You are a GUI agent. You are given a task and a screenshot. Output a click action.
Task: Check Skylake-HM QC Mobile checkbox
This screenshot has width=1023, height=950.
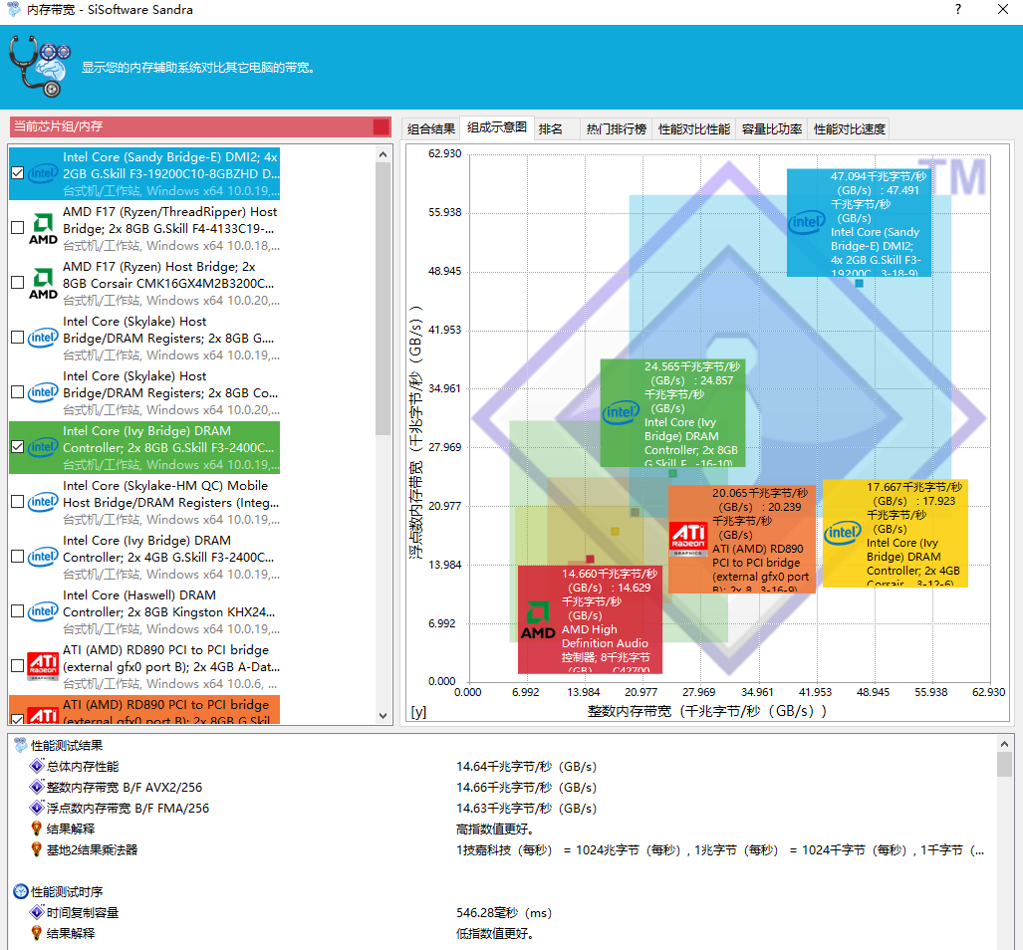[x=18, y=502]
